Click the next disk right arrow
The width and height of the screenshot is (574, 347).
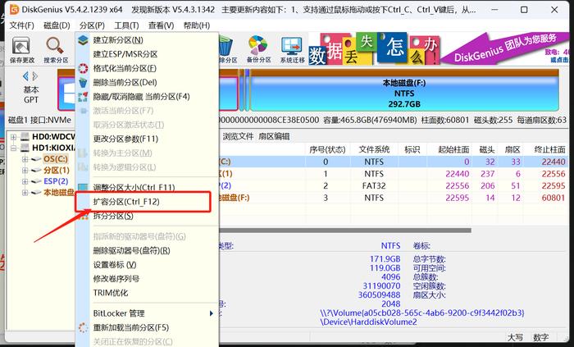pyautogui.click(x=35, y=76)
